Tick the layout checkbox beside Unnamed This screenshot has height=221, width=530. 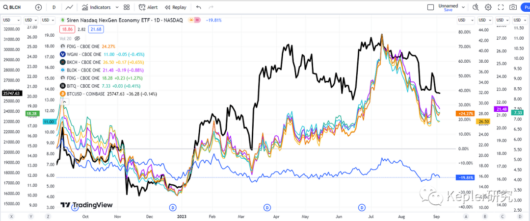pyautogui.click(x=431, y=7)
